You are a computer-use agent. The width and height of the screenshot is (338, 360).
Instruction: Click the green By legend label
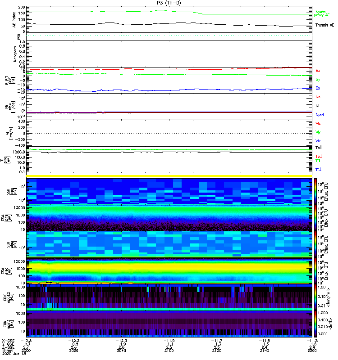(318, 80)
